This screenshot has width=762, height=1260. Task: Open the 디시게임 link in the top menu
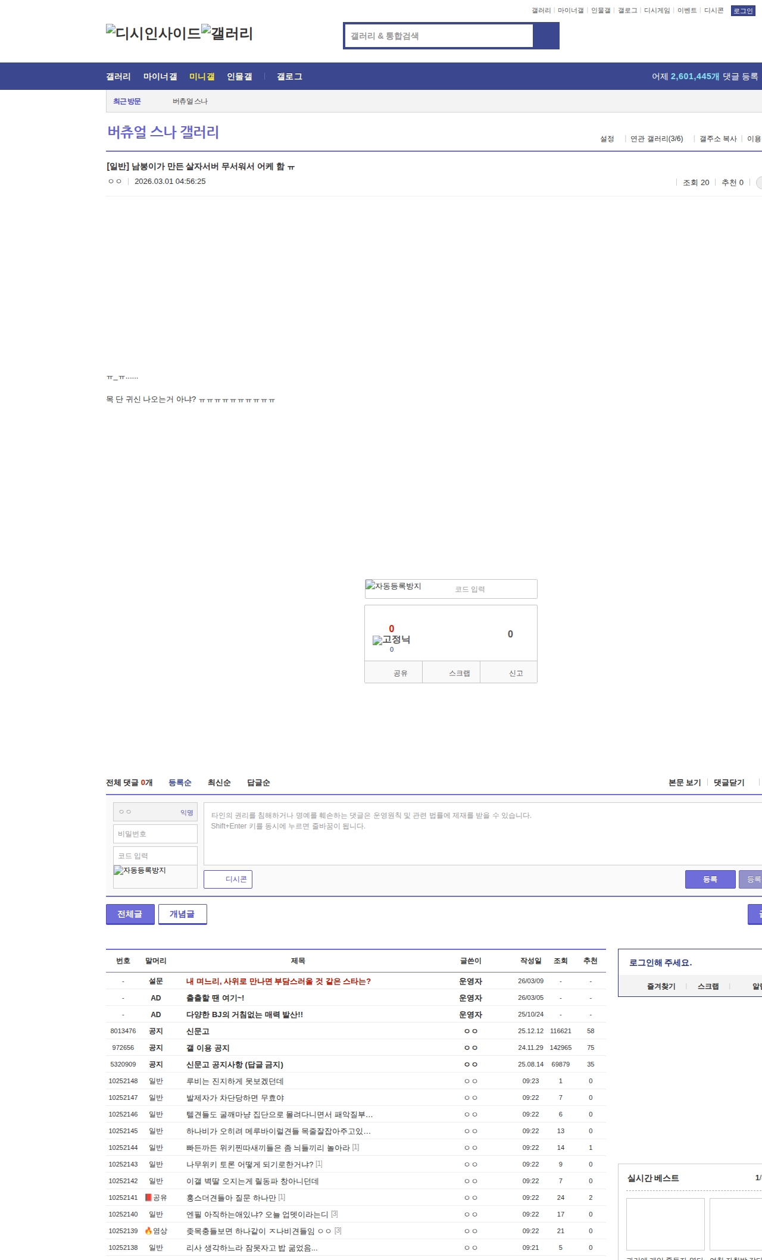657,11
